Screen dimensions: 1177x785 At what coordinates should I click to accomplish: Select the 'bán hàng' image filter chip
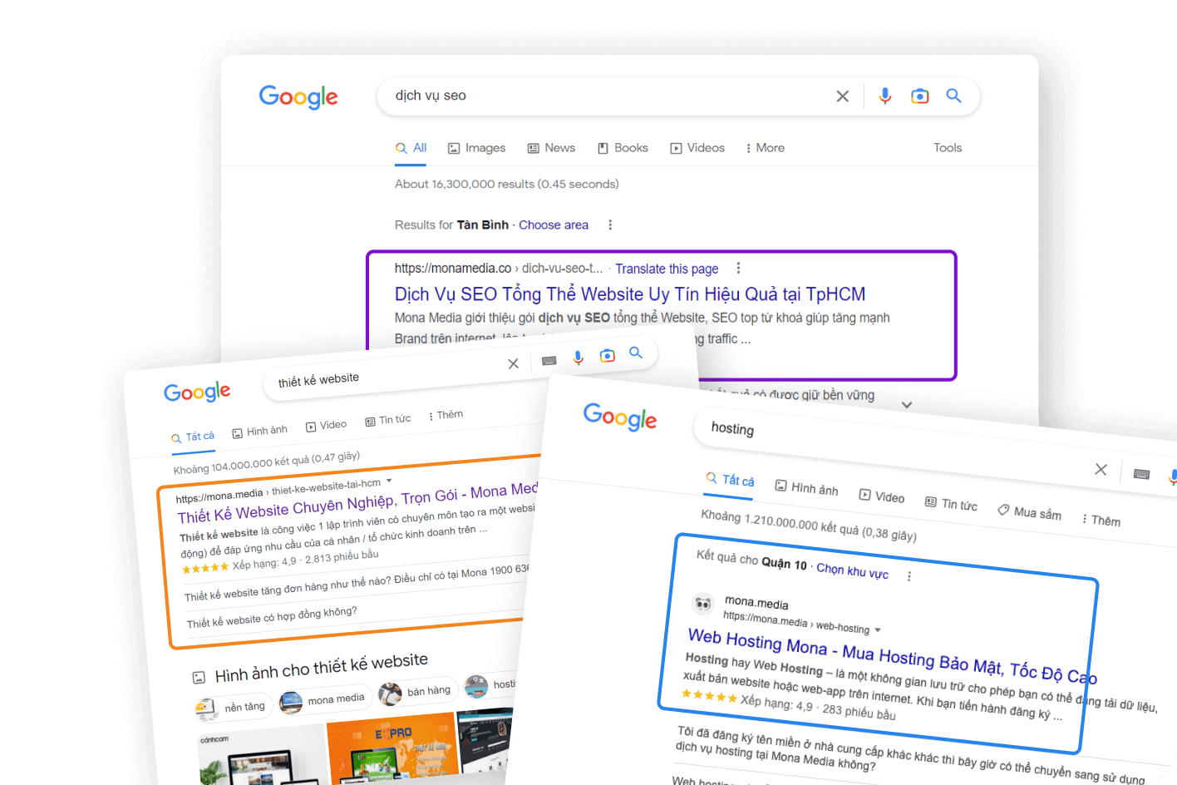point(416,692)
